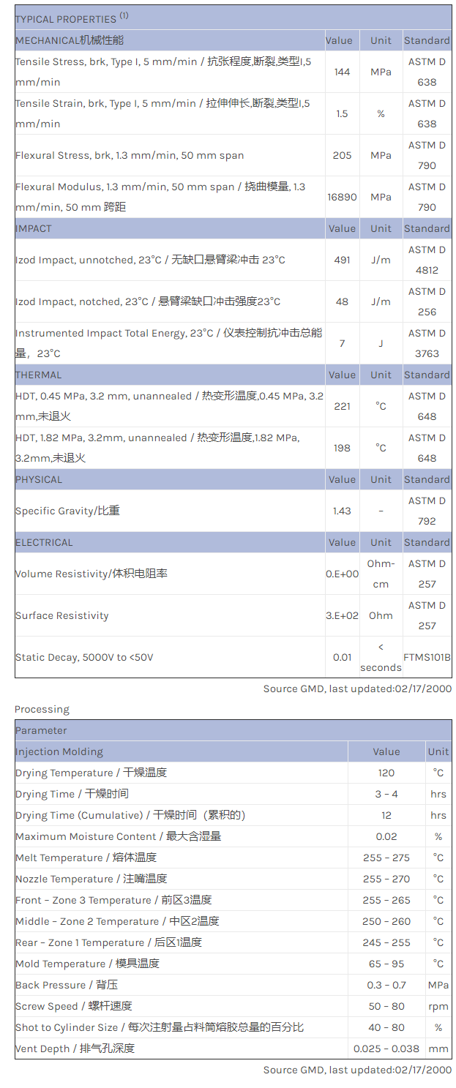
Task: Select the Flexural Modulus value 16890
Action: click(x=342, y=197)
